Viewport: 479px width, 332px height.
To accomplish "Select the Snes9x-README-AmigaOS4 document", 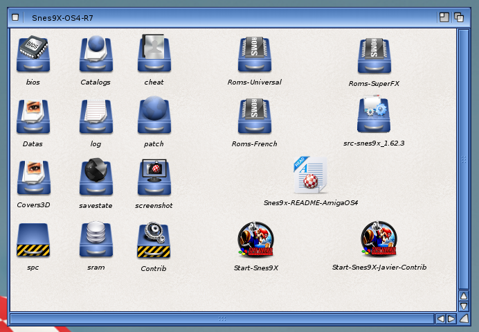I will tap(310, 175).
